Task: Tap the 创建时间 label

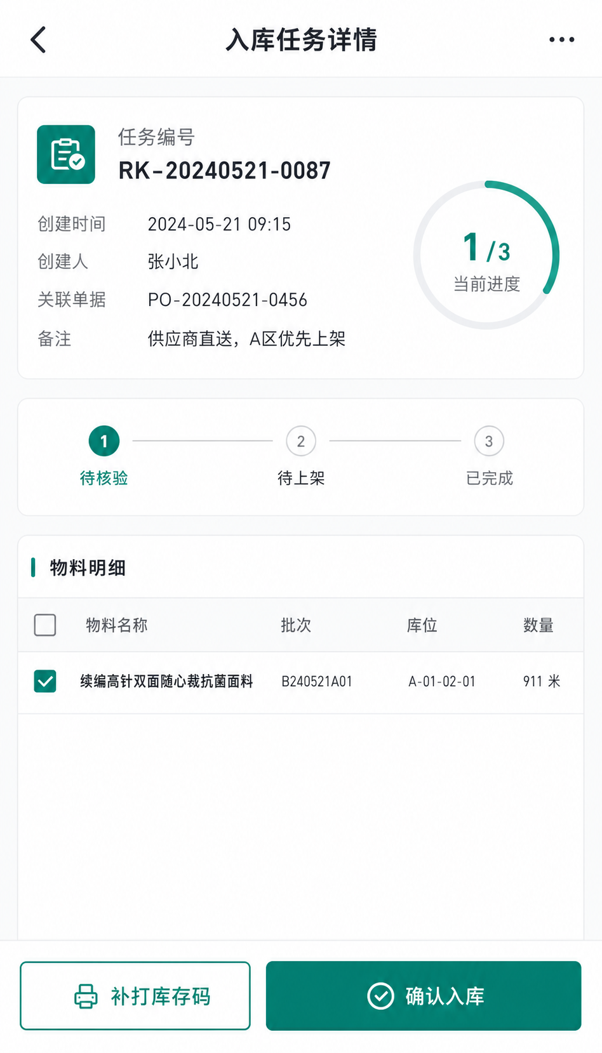Action: [72, 224]
